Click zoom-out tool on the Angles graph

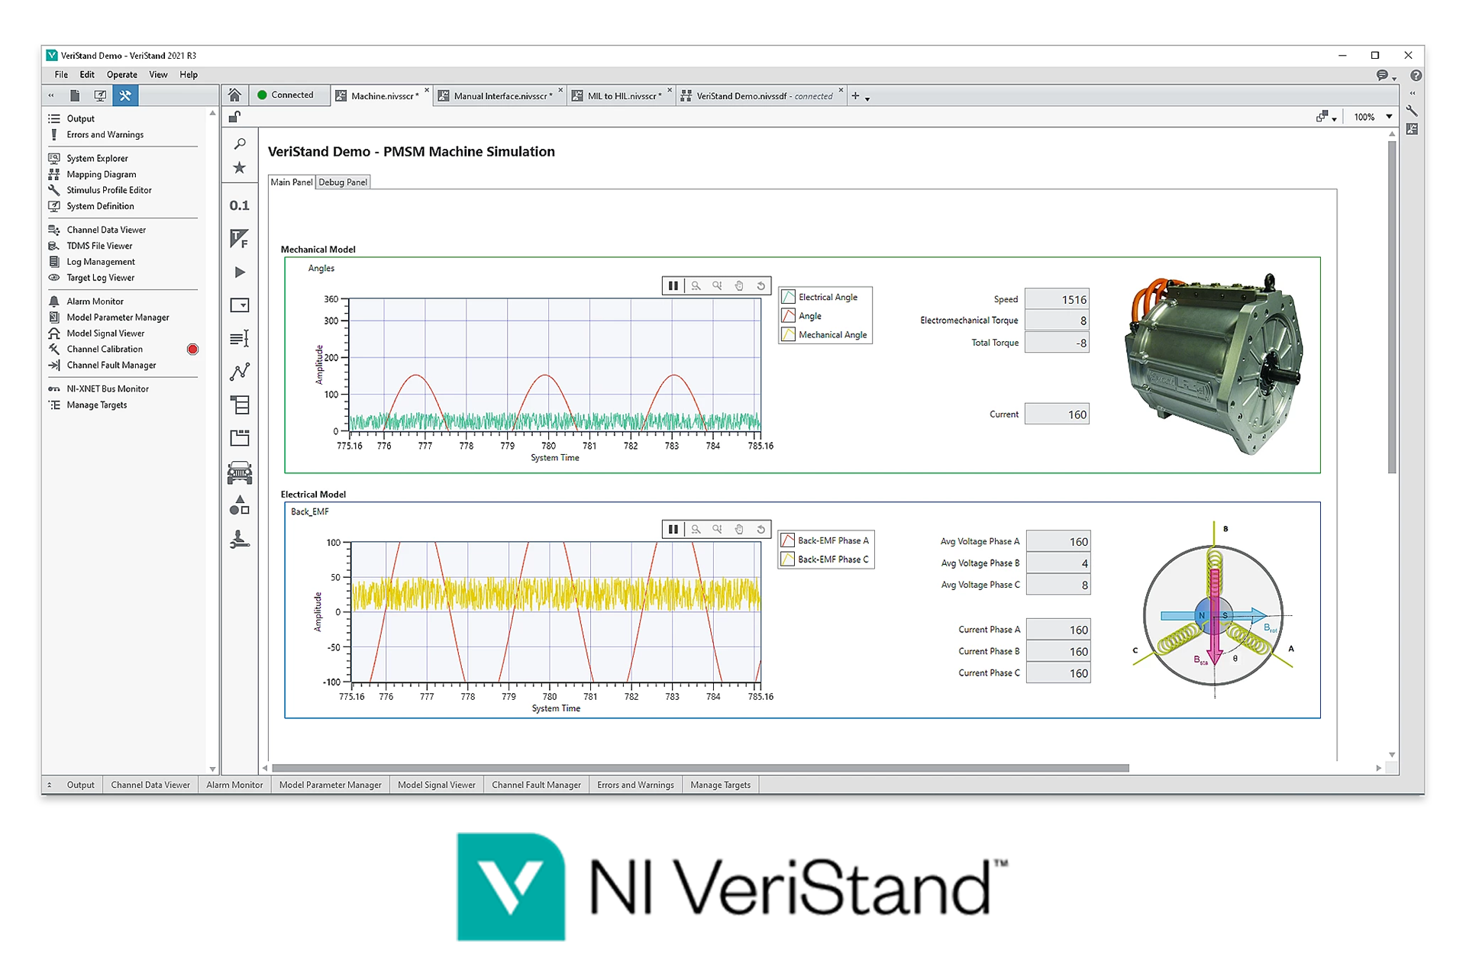pyautogui.click(x=717, y=285)
